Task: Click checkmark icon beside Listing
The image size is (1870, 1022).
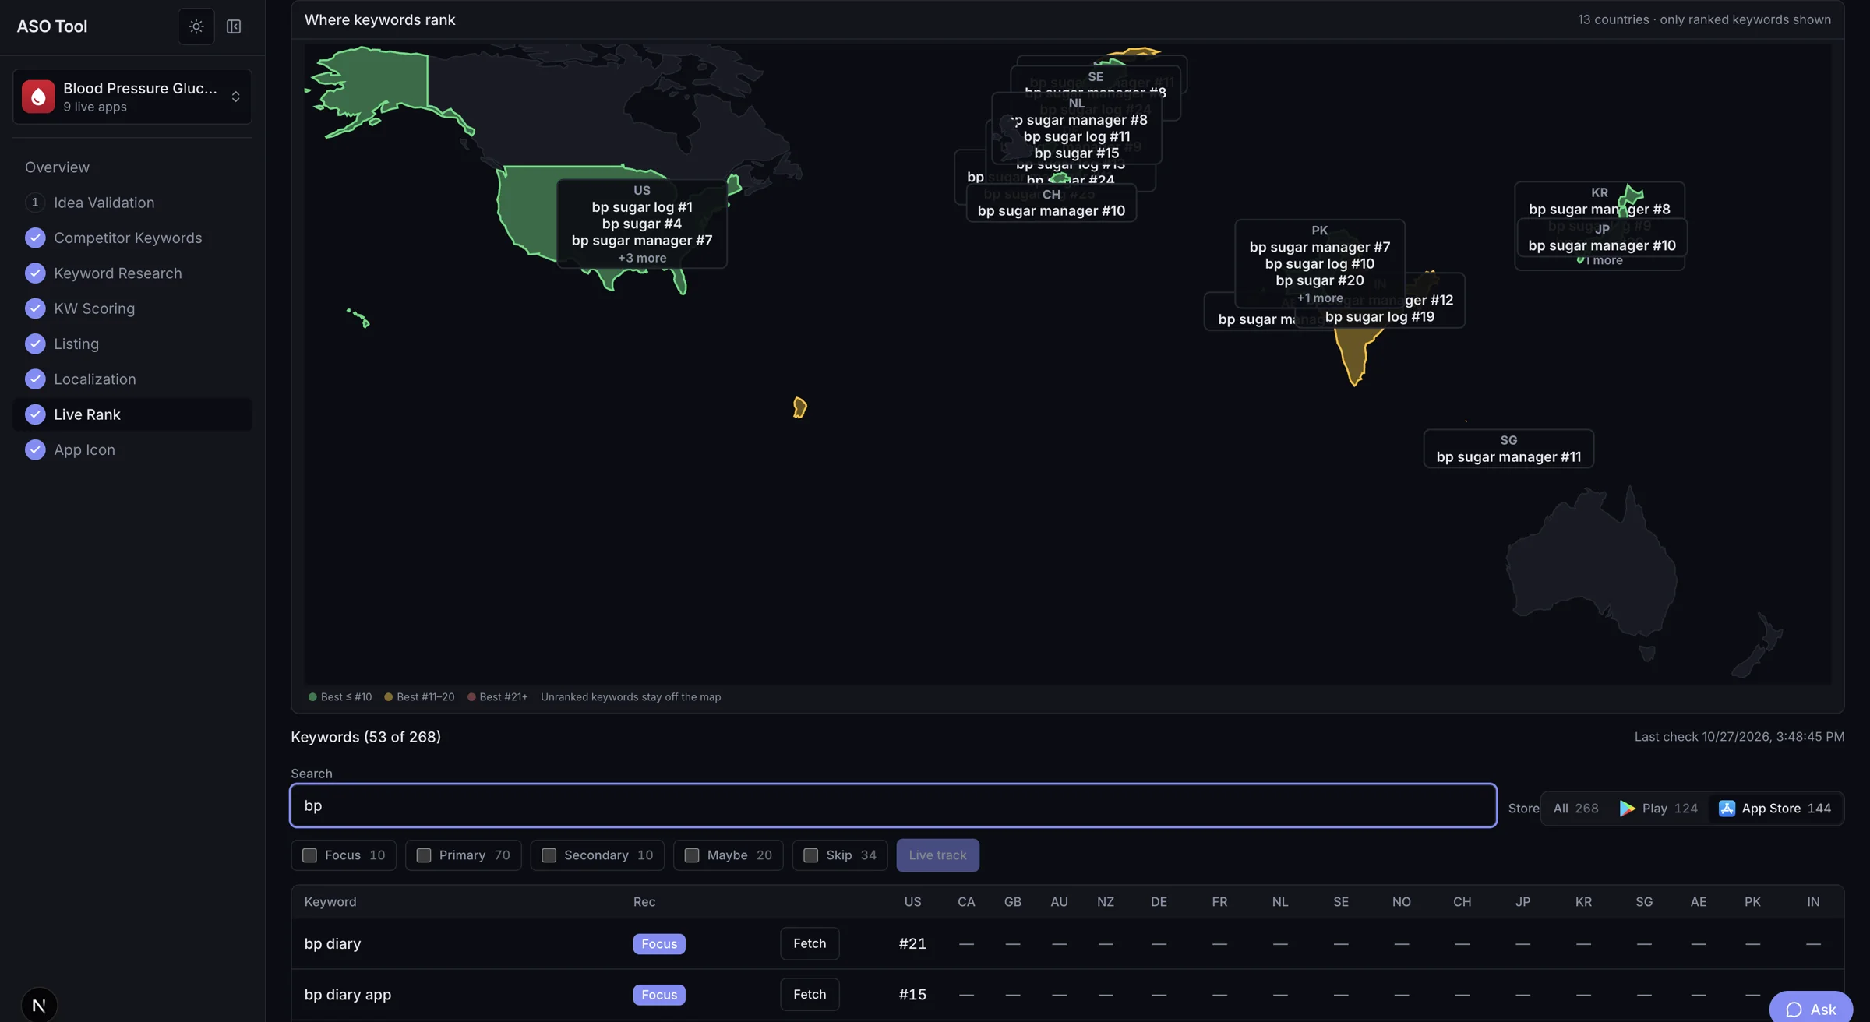Action: point(35,344)
